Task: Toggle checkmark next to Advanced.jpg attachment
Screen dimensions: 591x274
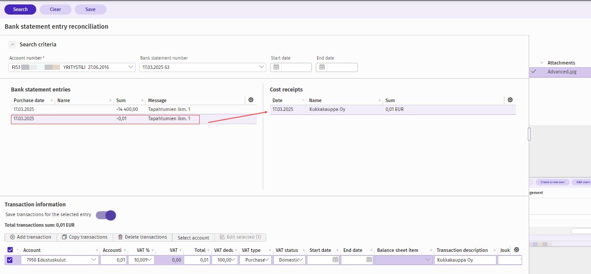Action: [534, 72]
